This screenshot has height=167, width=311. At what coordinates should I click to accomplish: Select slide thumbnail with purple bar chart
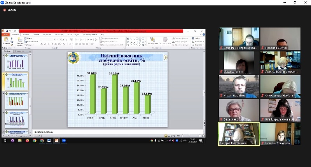tap(16, 62)
